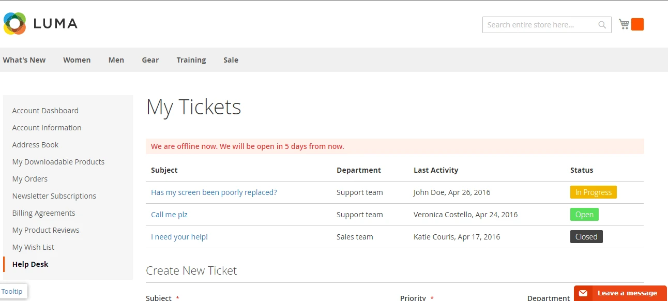Click the Tooltip element at the bottom left
Image resolution: width=668 pixels, height=301 pixels.
[12, 291]
